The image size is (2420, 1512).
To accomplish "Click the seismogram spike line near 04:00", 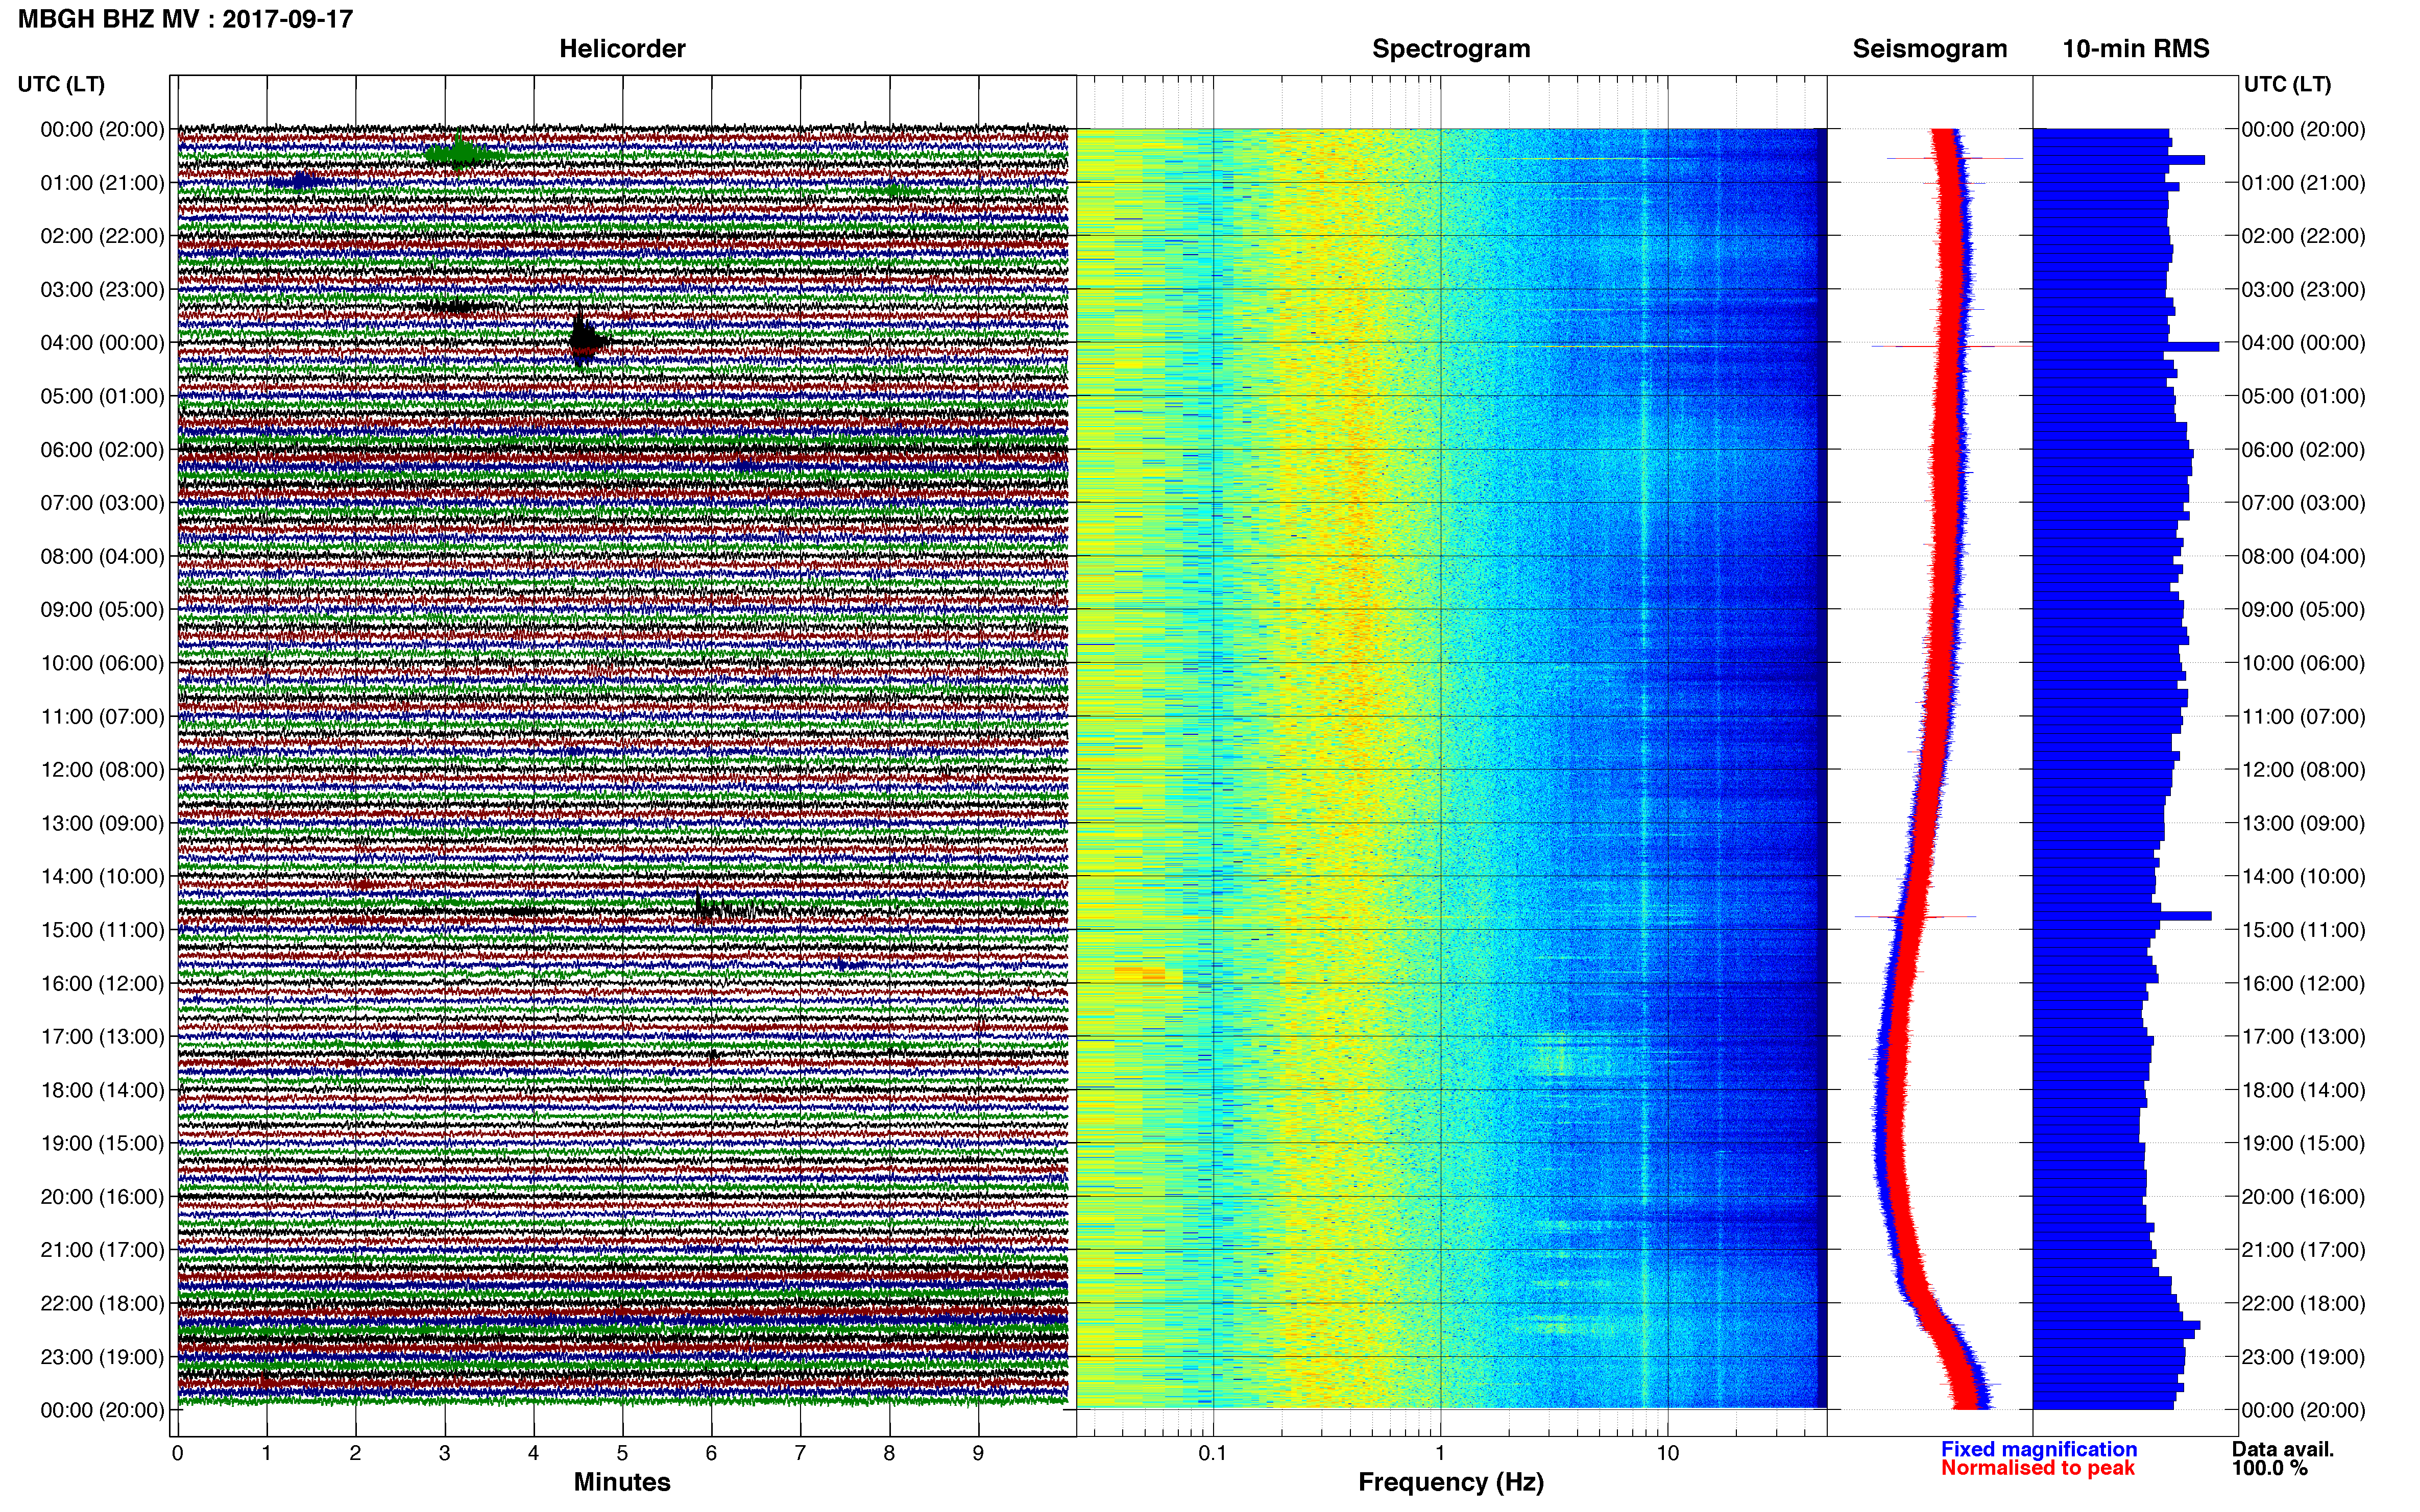I will coord(1951,346).
